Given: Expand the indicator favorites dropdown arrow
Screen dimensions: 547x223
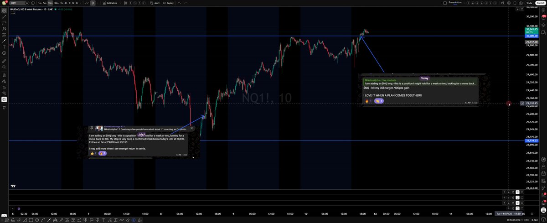Looking at the screenshot, I should [x=120, y=3].
